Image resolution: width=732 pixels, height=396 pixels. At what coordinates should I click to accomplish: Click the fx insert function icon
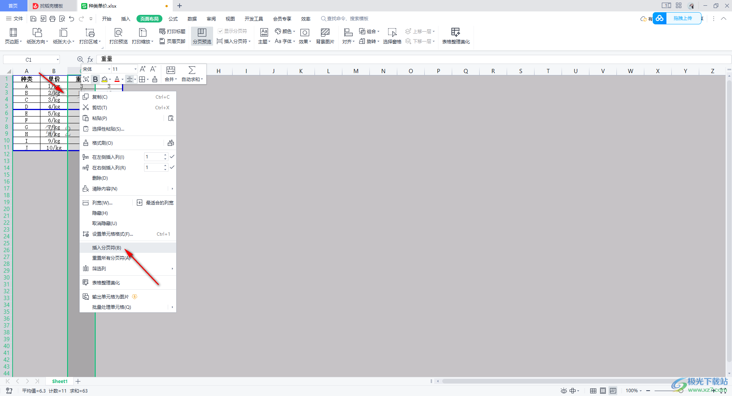90,59
